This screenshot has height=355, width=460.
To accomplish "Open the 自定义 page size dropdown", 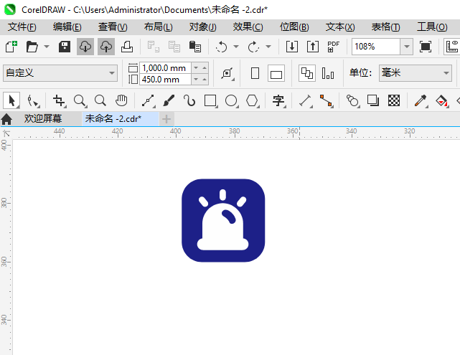I will 60,73.
